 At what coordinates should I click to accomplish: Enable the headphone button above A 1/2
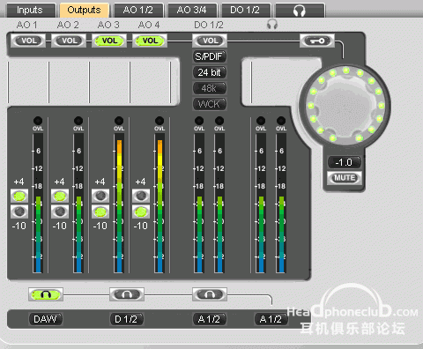(x=210, y=294)
